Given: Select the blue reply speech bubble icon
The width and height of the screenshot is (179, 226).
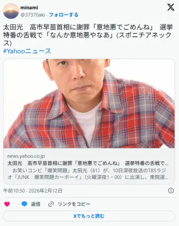Looking at the screenshot, I should click(x=24, y=204).
